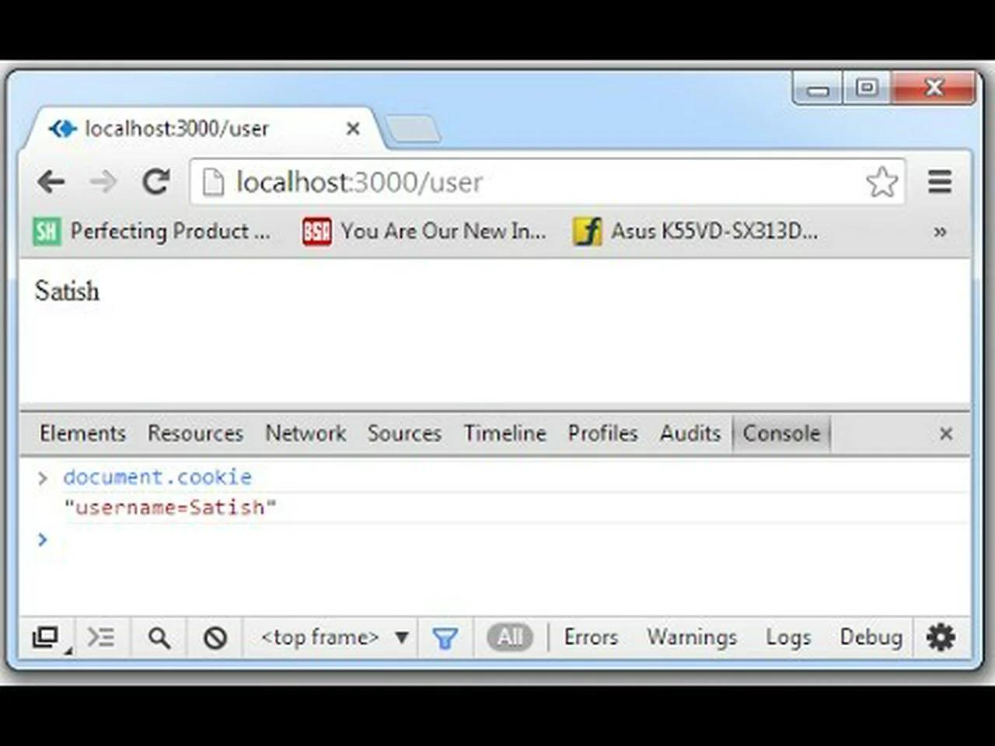Image resolution: width=995 pixels, height=746 pixels.
Task: Click the DevTools search magnifier icon
Action: click(159, 638)
